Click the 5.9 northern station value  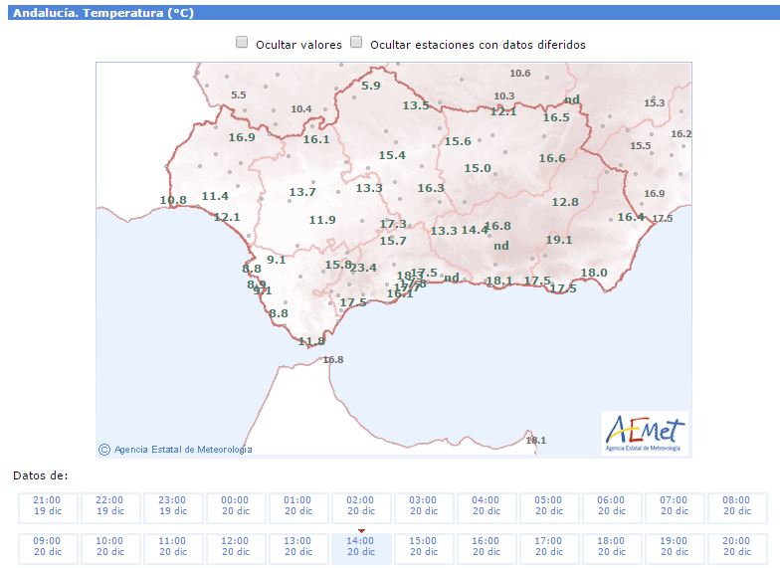coord(370,87)
